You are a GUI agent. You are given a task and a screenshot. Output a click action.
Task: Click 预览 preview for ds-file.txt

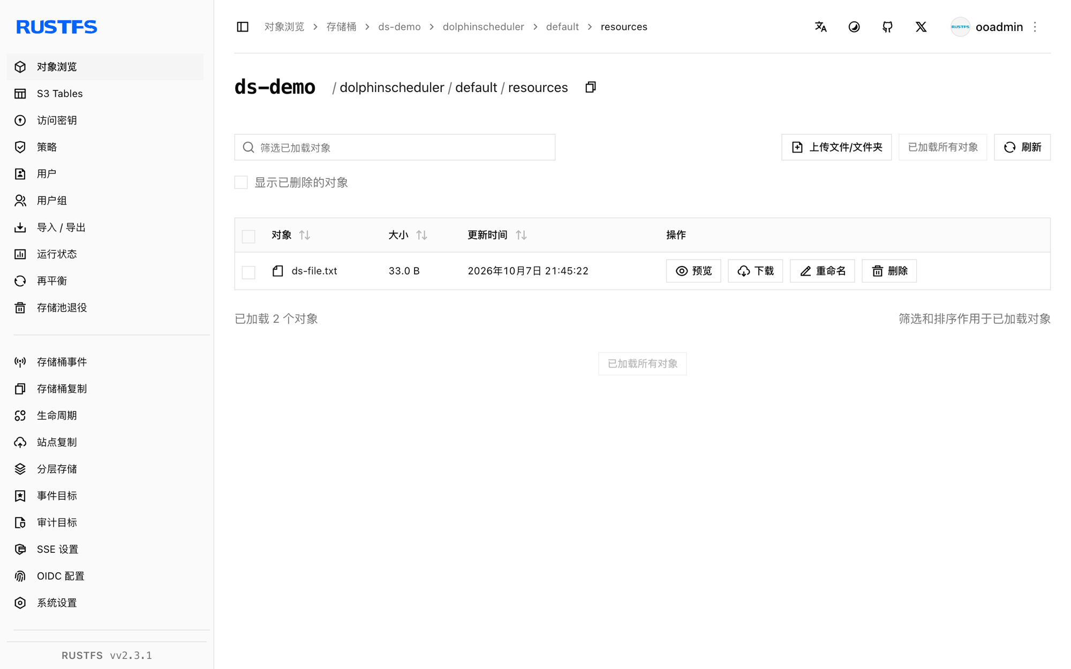coord(693,271)
